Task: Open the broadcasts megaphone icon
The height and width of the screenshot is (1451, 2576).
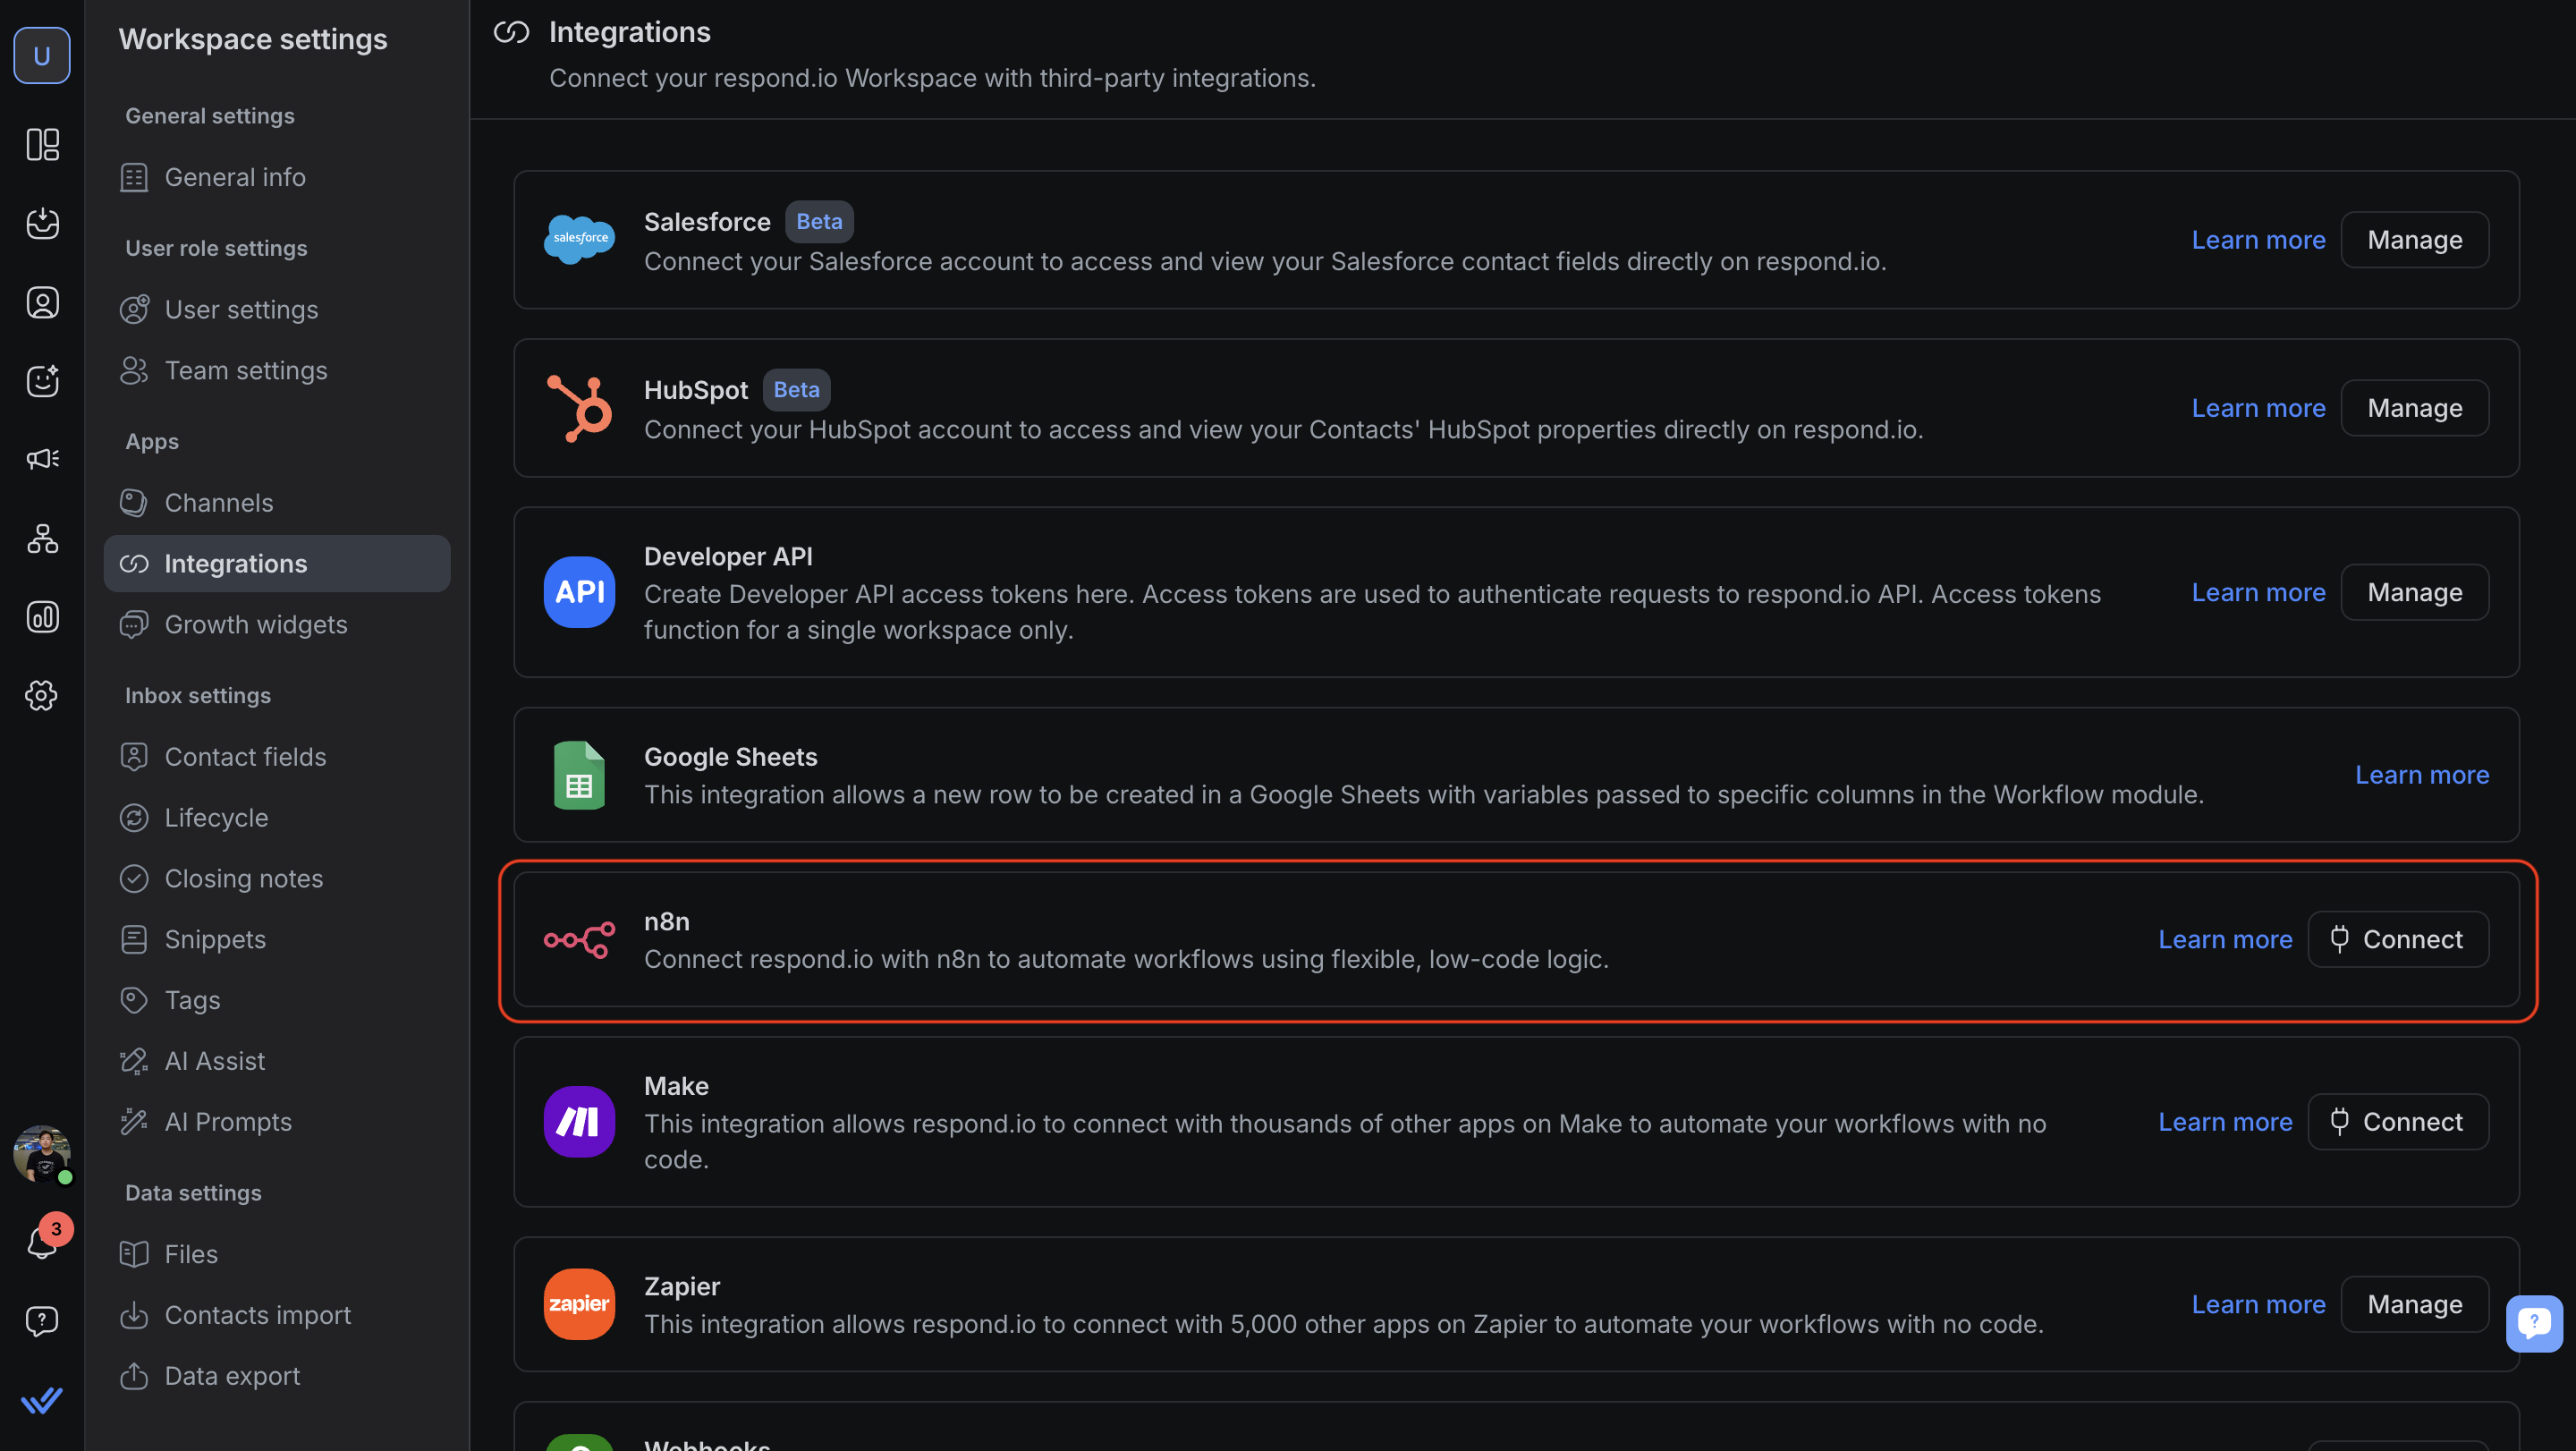Action: [42, 459]
